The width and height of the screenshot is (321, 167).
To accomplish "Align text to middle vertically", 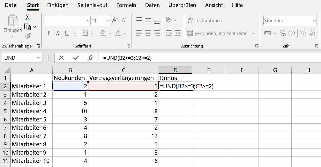I will 148,20.
